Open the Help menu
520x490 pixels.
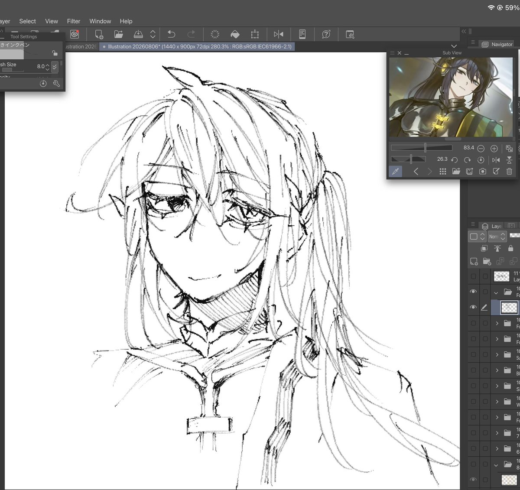click(x=126, y=21)
